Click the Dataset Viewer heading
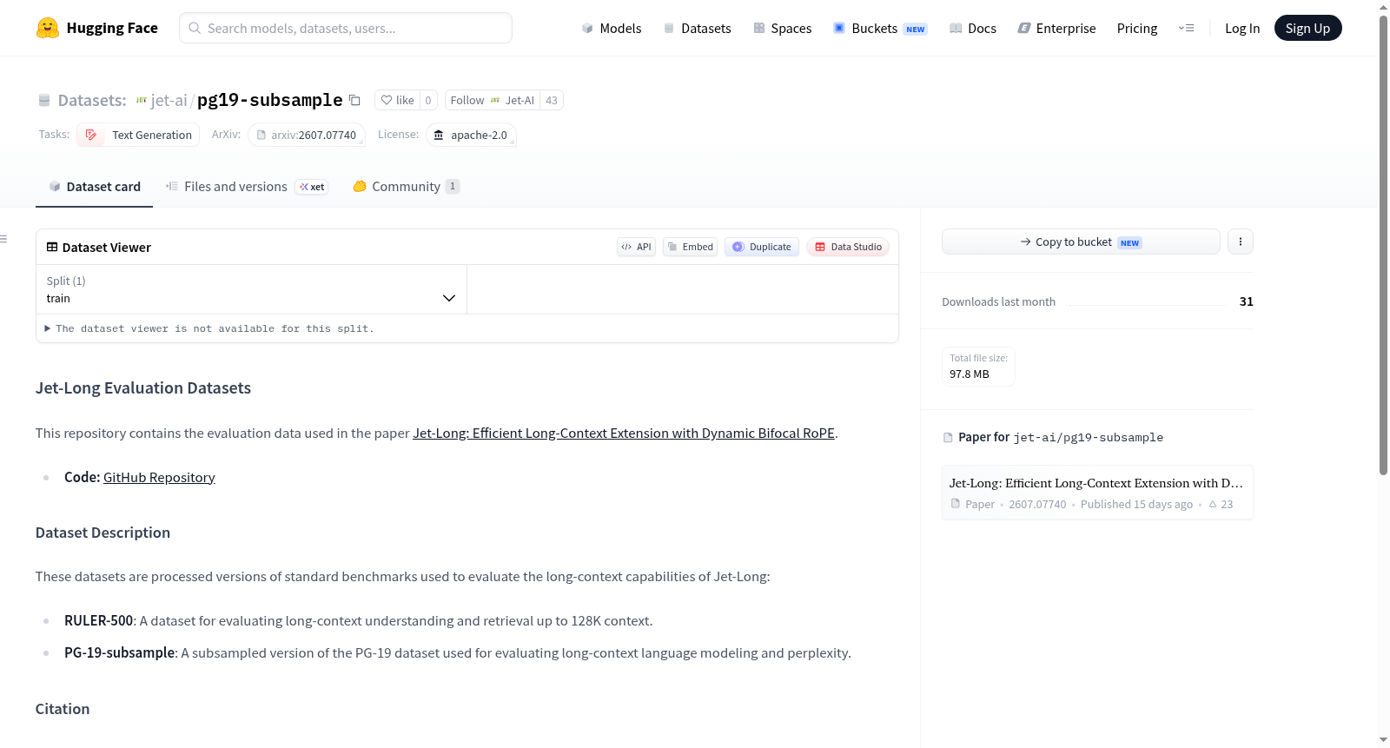Image resolution: width=1390 pixels, height=748 pixels. 107,248
